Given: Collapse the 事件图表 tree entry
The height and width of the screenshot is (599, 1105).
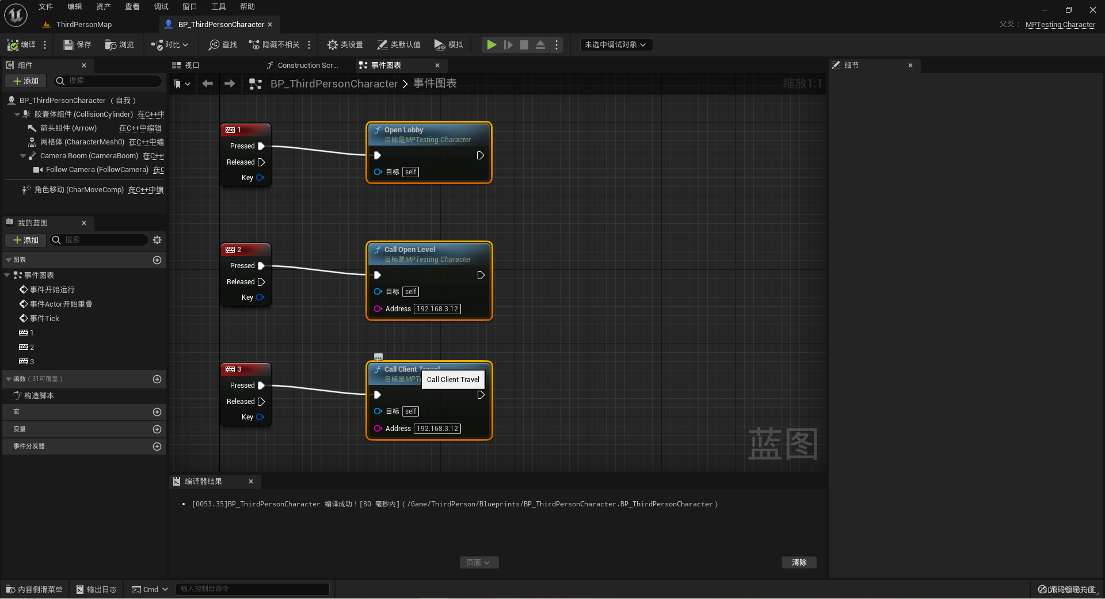Looking at the screenshot, I should (x=7, y=276).
